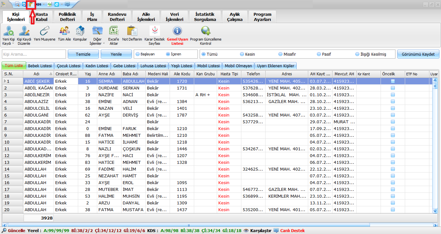Open the Gebe Listesi tab

coord(124,66)
